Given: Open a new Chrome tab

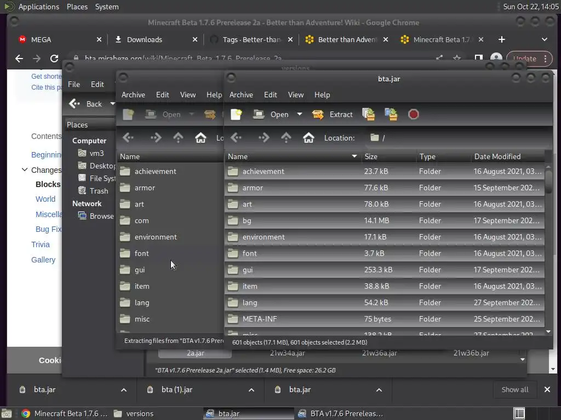Looking at the screenshot, I should point(502,39).
